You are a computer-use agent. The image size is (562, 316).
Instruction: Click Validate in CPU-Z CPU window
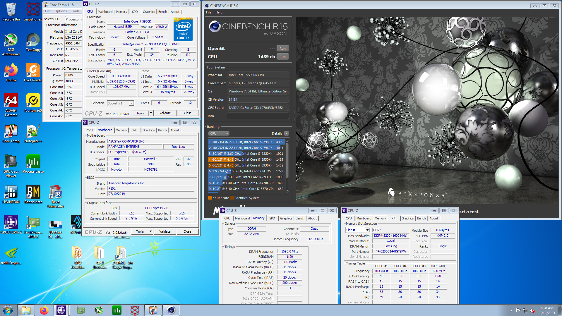[x=165, y=113]
